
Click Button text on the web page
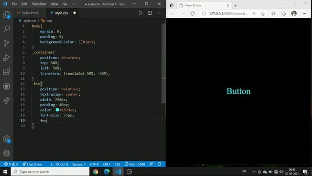tap(238, 91)
